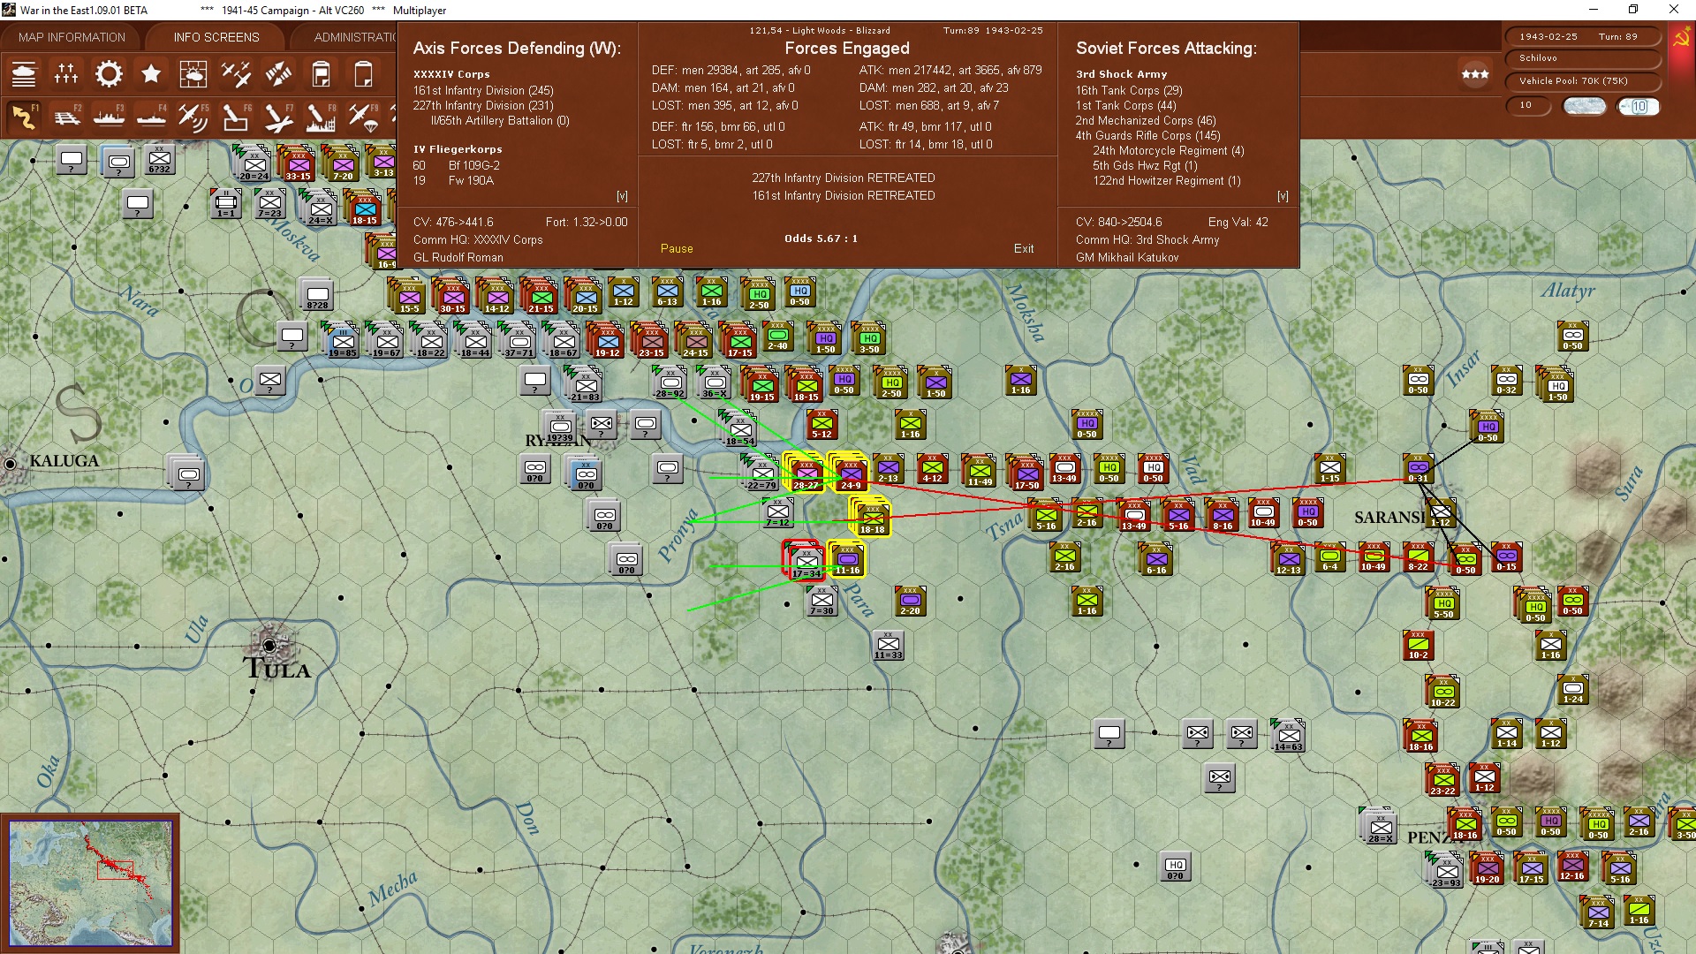Click the three-star button in top bar
The height and width of the screenshot is (954, 1696).
tap(1474, 74)
